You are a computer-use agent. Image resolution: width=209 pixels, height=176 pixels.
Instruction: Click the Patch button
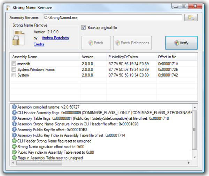pyautogui.click(x=96, y=43)
